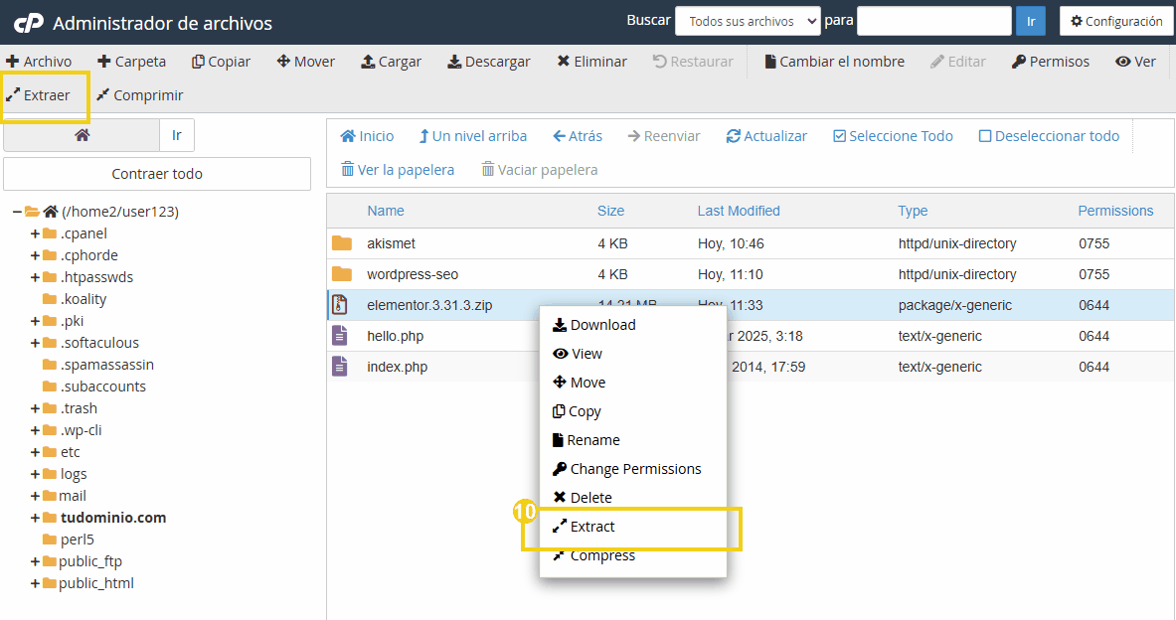Click the Contraer todo button
Image resolution: width=1176 pixels, height=620 pixels.
[157, 174]
